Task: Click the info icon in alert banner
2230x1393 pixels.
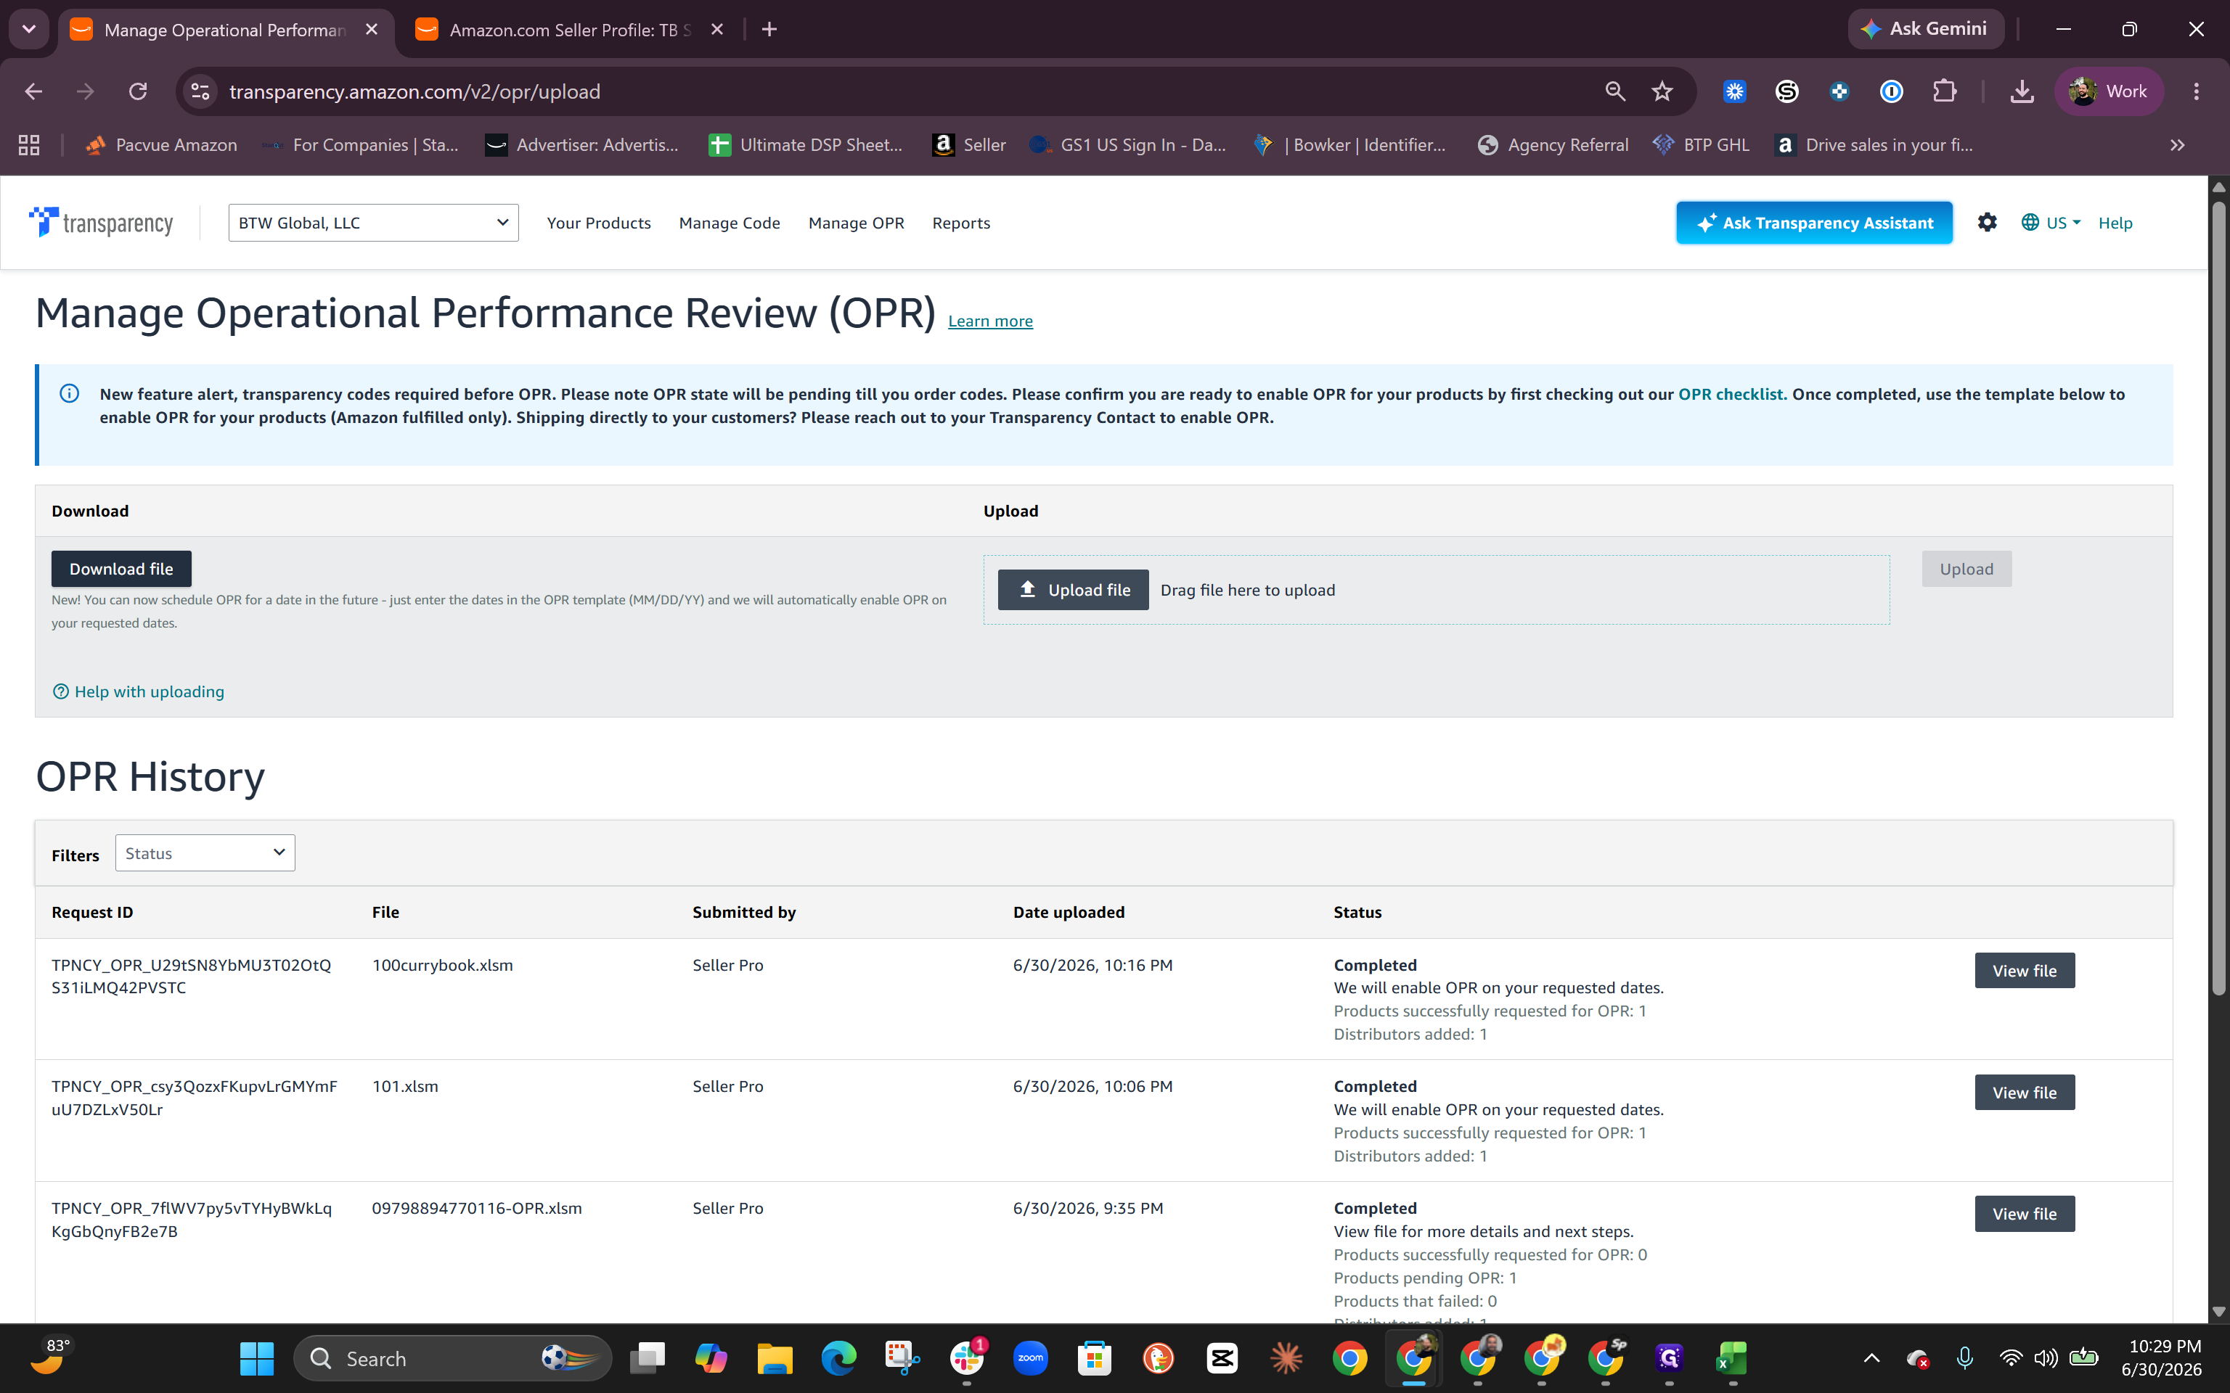Action: (69, 393)
